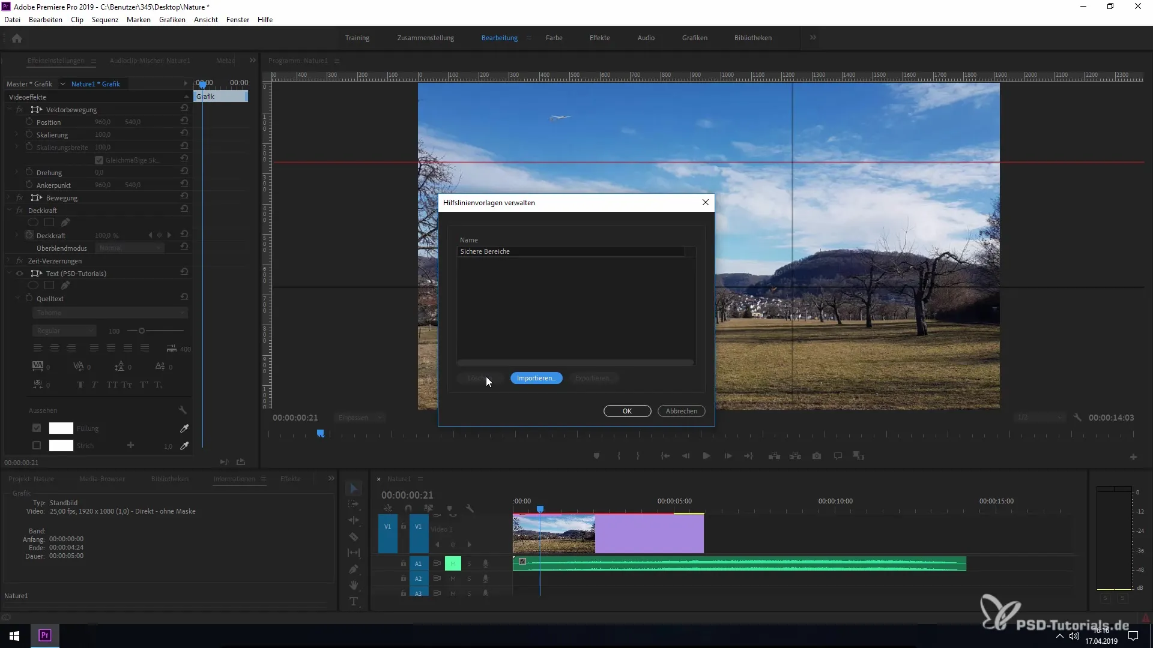Toggle timeline snap magnet icon
1153x648 pixels.
pyautogui.click(x=408, y=509)
